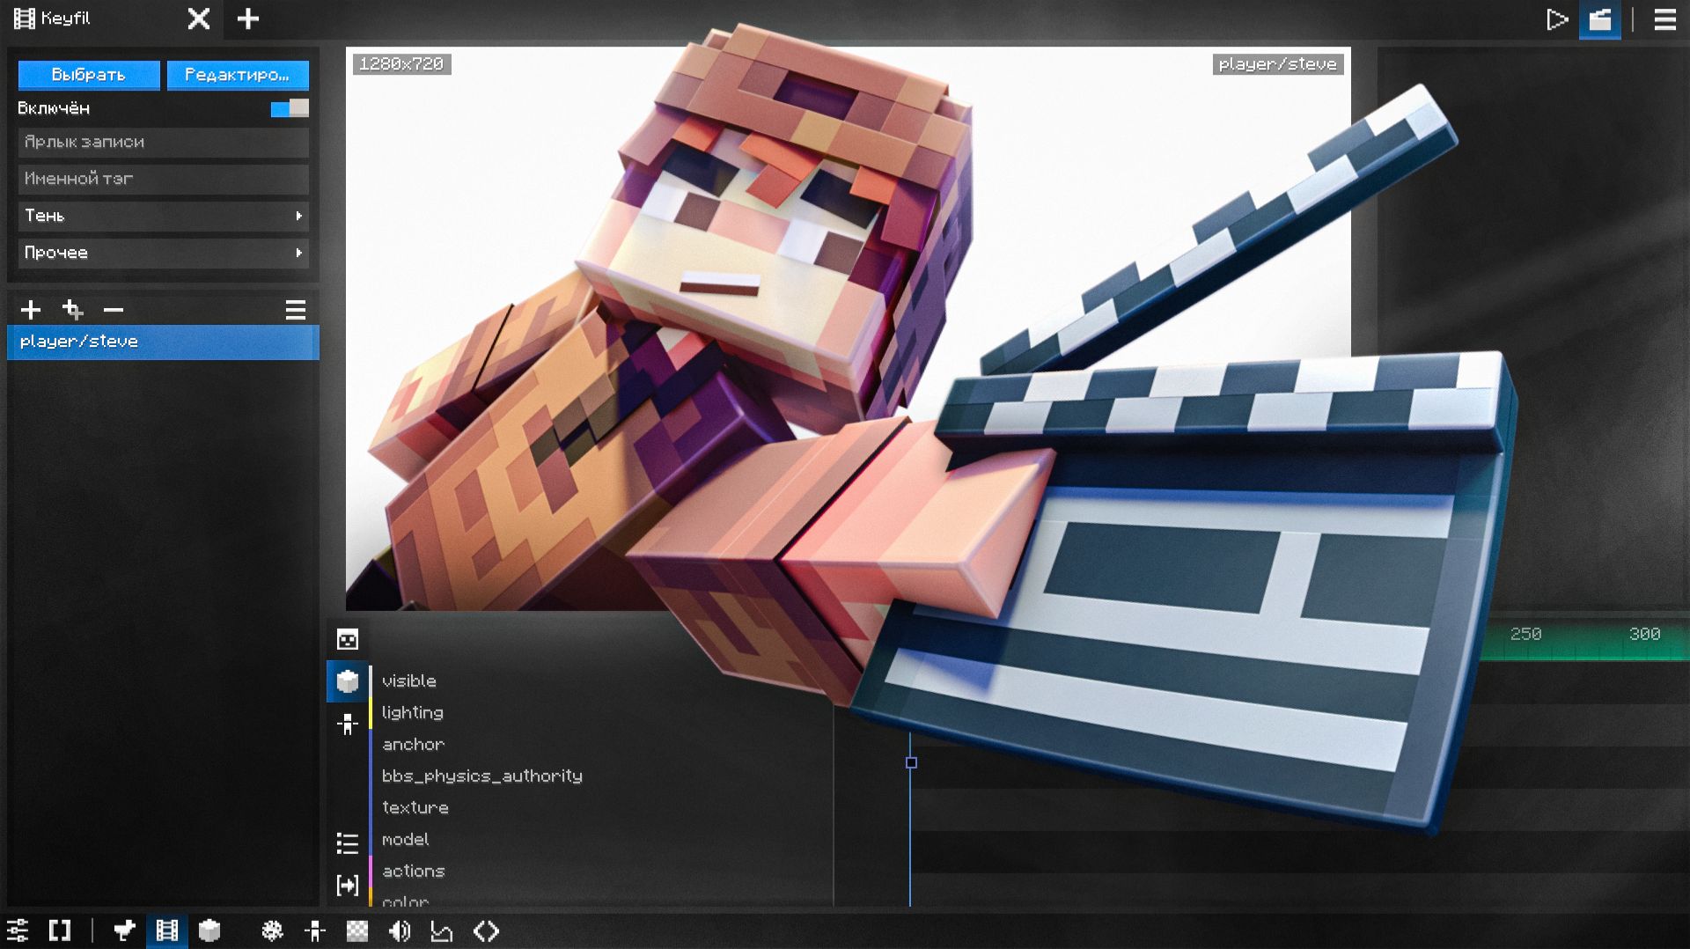The image size is (1690, 949).
Task: Click the person figure icon beside the timeline
Action: click(x=348, y=725)
